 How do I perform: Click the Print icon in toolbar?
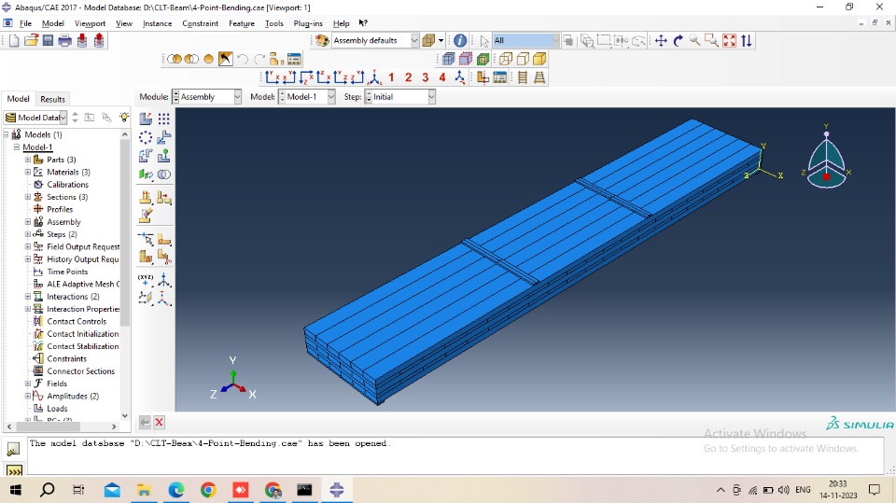pyautogui.click(x=64, y=40)
